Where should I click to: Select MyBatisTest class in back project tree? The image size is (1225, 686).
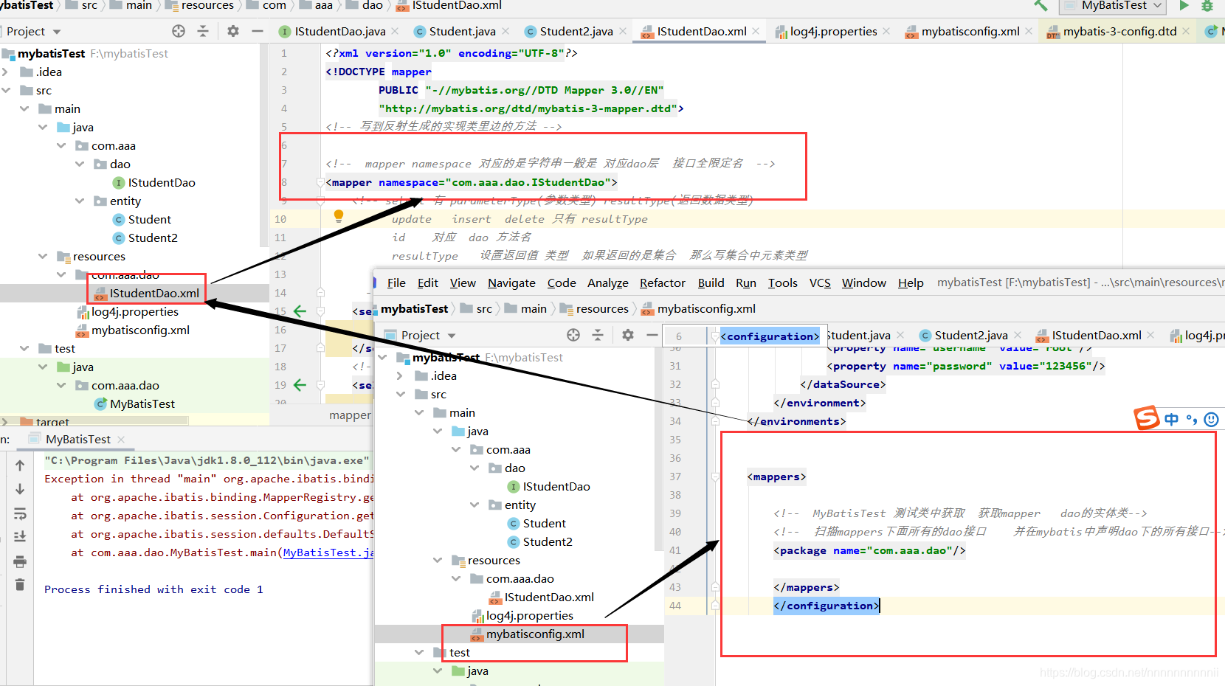(142, 403)
